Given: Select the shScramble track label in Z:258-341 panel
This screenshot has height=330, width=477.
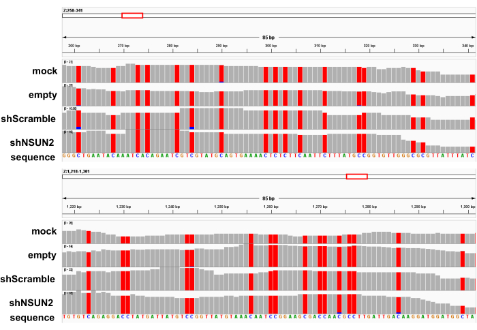Looking at the screenshot, I should pos(29,119).
